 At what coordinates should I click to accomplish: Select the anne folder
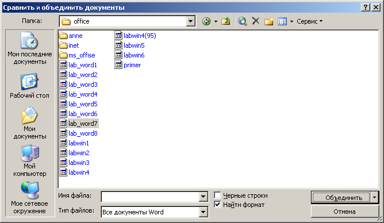coord(71,36)
